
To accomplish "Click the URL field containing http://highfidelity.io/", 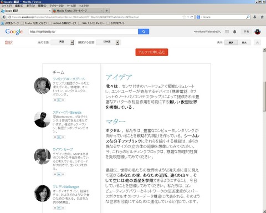I will (83, 32).
